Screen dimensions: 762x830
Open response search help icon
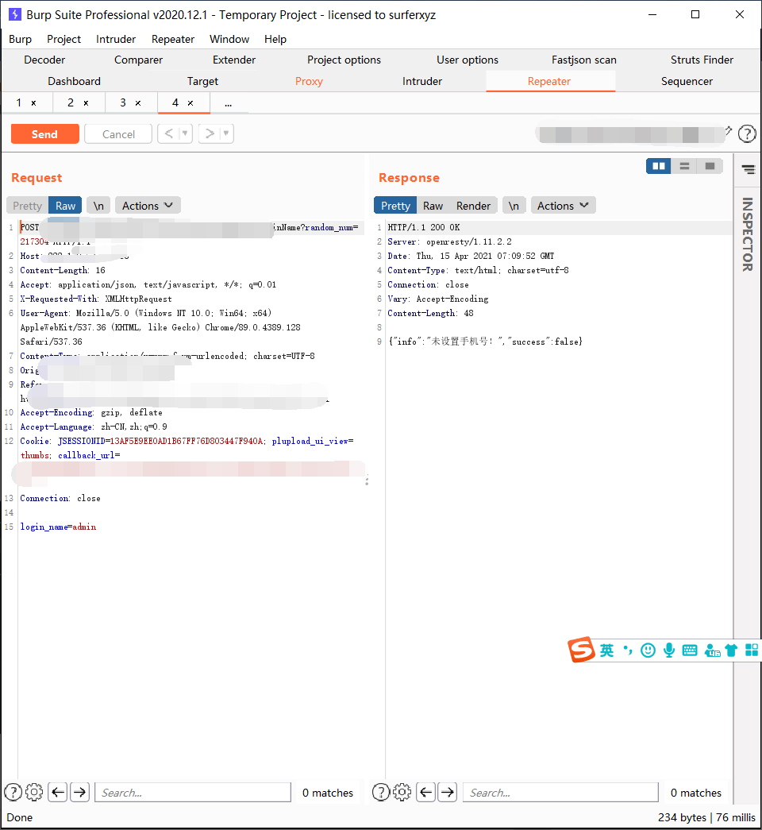[x=381, y=792]
